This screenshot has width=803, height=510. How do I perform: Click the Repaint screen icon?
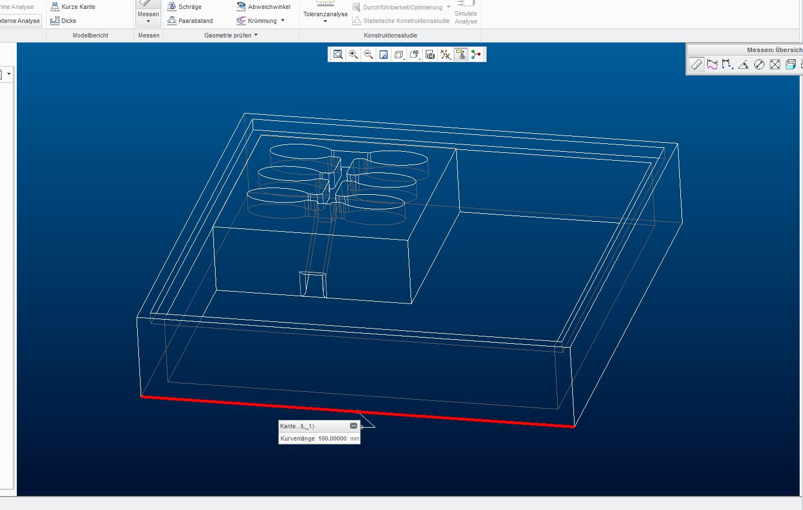pyautogui.click(x=384, y=54)
